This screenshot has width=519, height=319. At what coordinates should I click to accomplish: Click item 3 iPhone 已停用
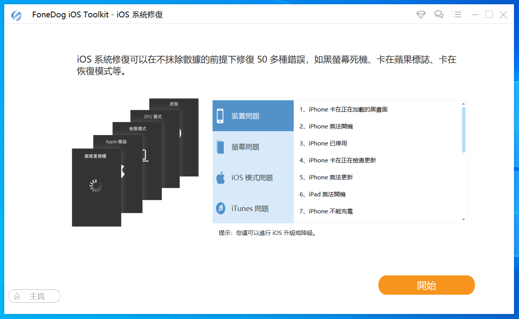tap(323, 143)
